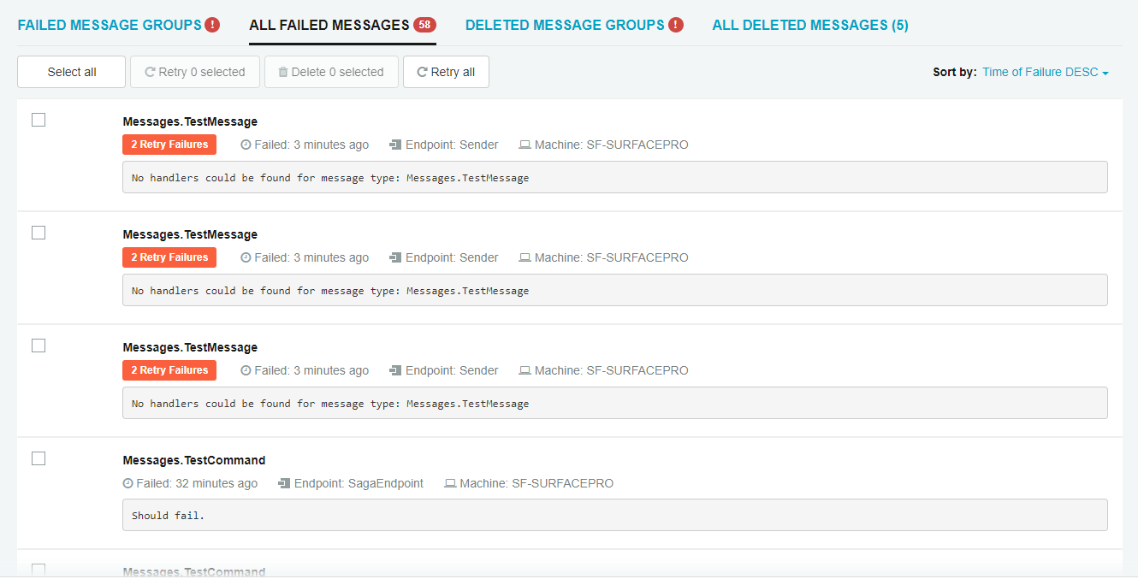Switch to Failed Message Groups tab
1138x579 pixels.
coord(110,25)
